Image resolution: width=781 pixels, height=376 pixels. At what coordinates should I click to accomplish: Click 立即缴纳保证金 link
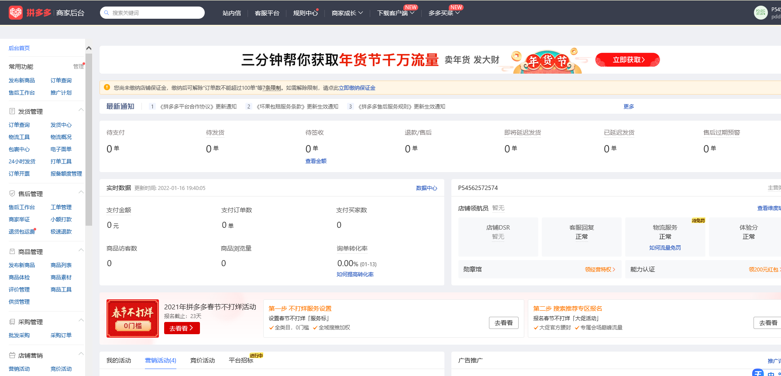(357, 88)
